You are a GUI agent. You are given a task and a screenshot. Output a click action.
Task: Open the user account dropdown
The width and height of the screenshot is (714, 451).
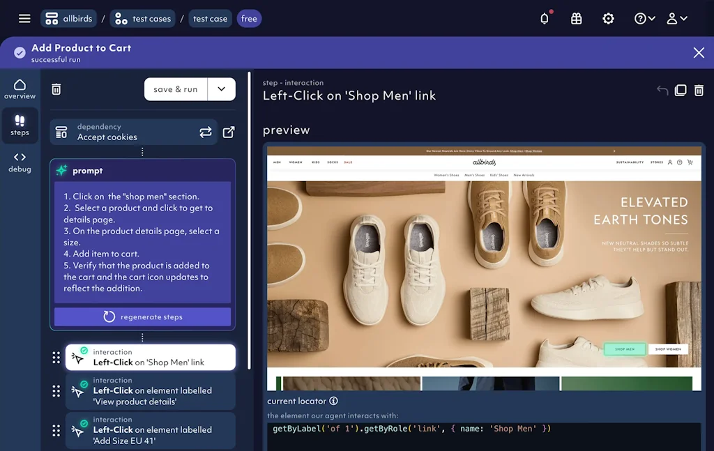pos(676,19)
